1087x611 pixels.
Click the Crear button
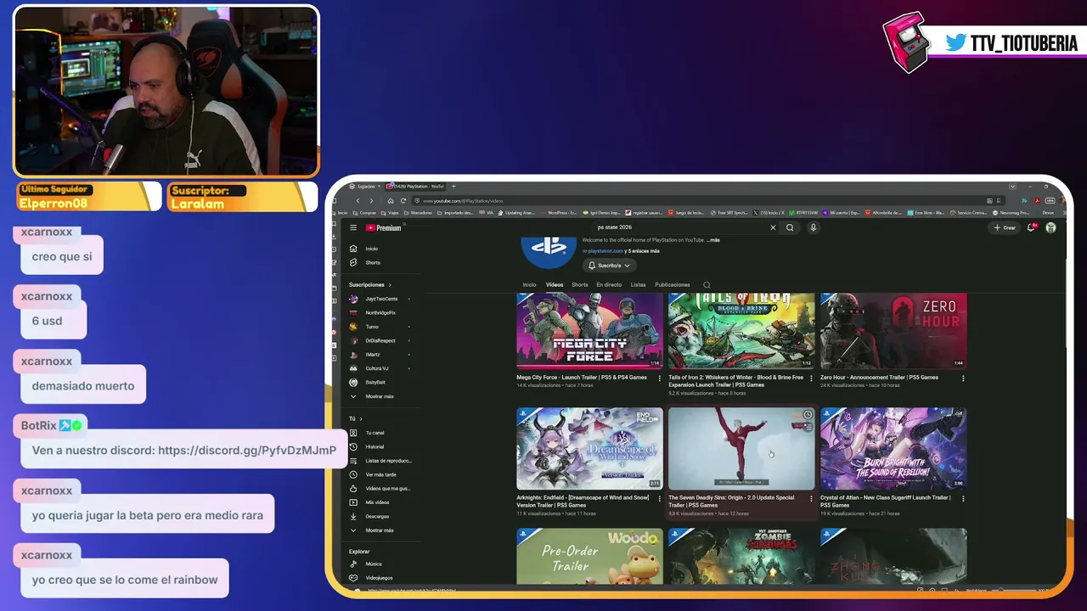1005,227
